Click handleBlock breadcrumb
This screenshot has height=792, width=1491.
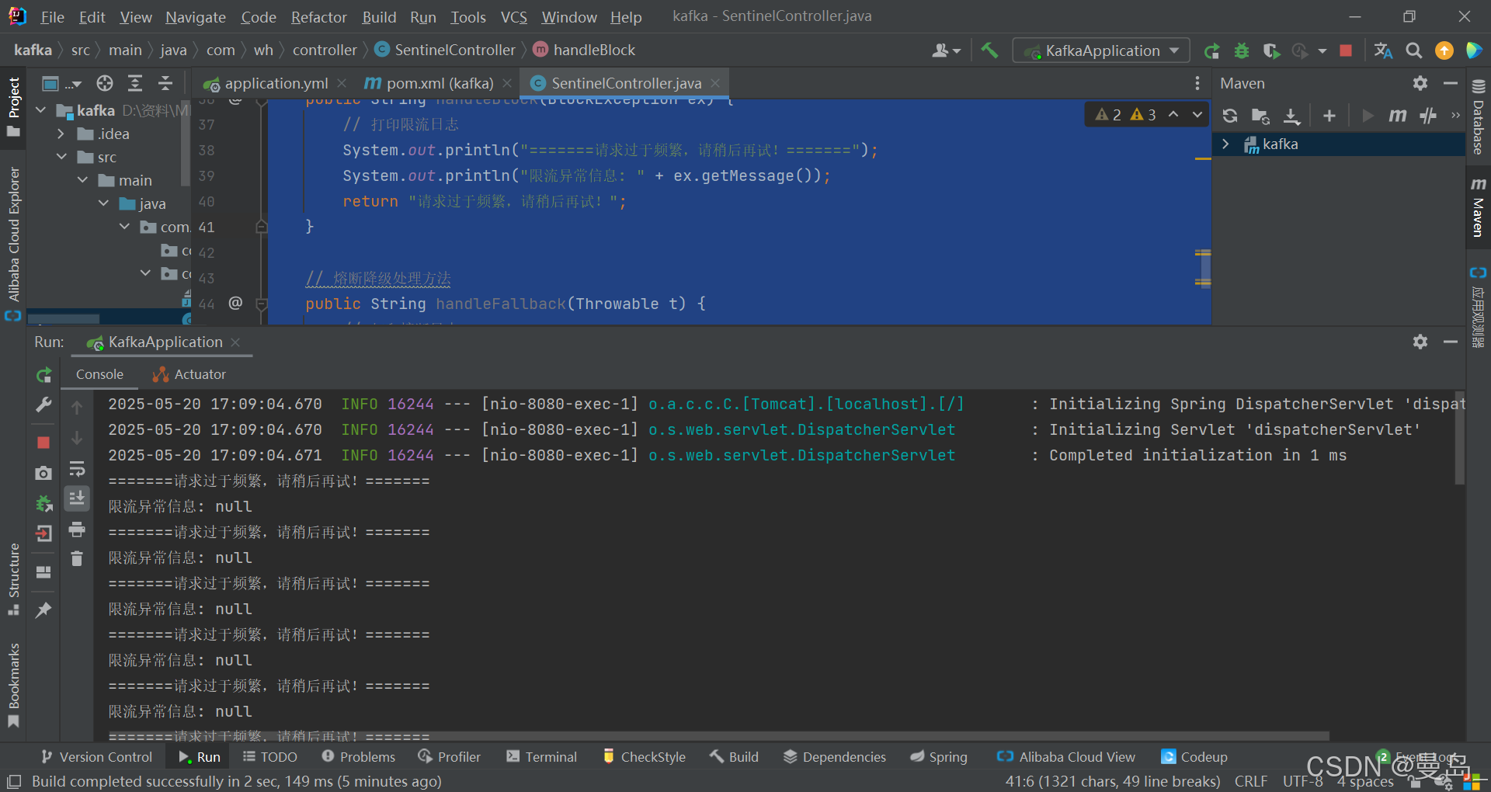[584, 50]
